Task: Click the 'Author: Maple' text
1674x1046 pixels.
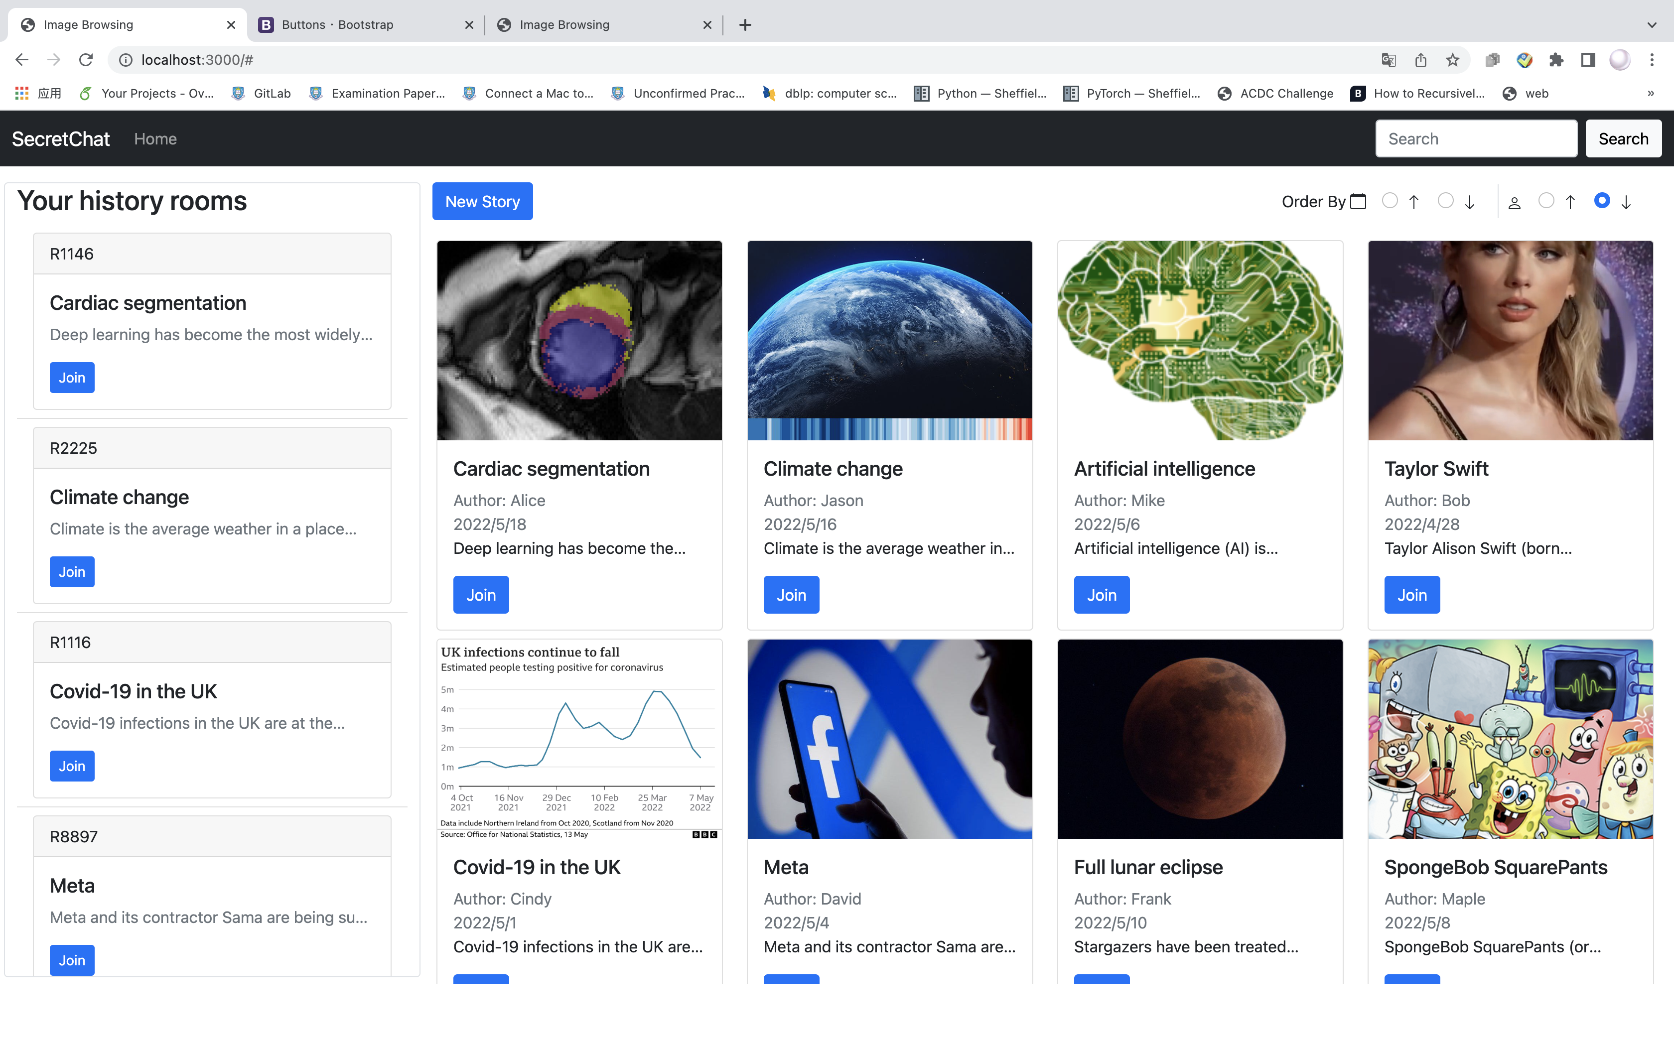Action: coord(1435,900)
